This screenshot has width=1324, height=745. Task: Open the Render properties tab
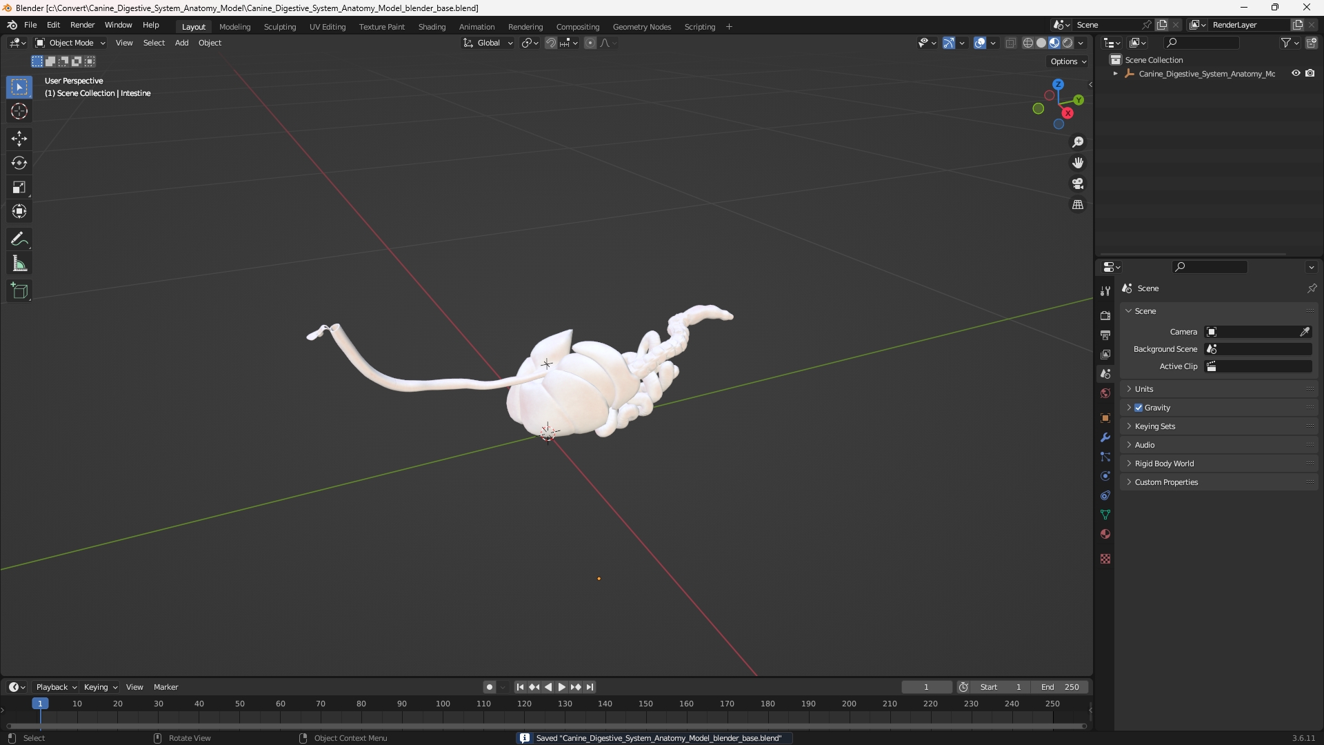point(1105,315)
